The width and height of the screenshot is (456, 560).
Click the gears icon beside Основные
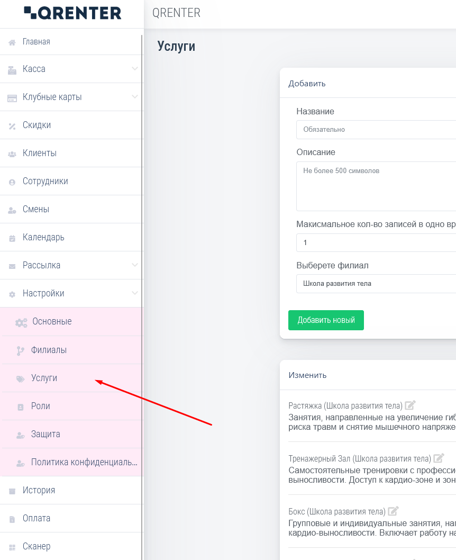21,322
